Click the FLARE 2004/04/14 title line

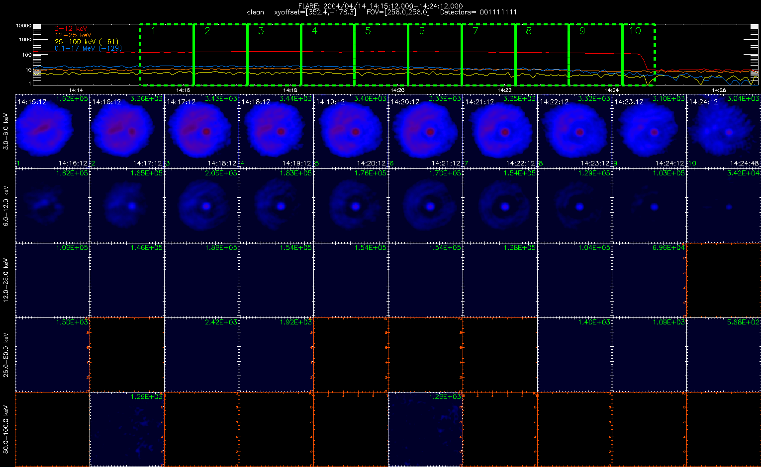(x=380, y=6)
